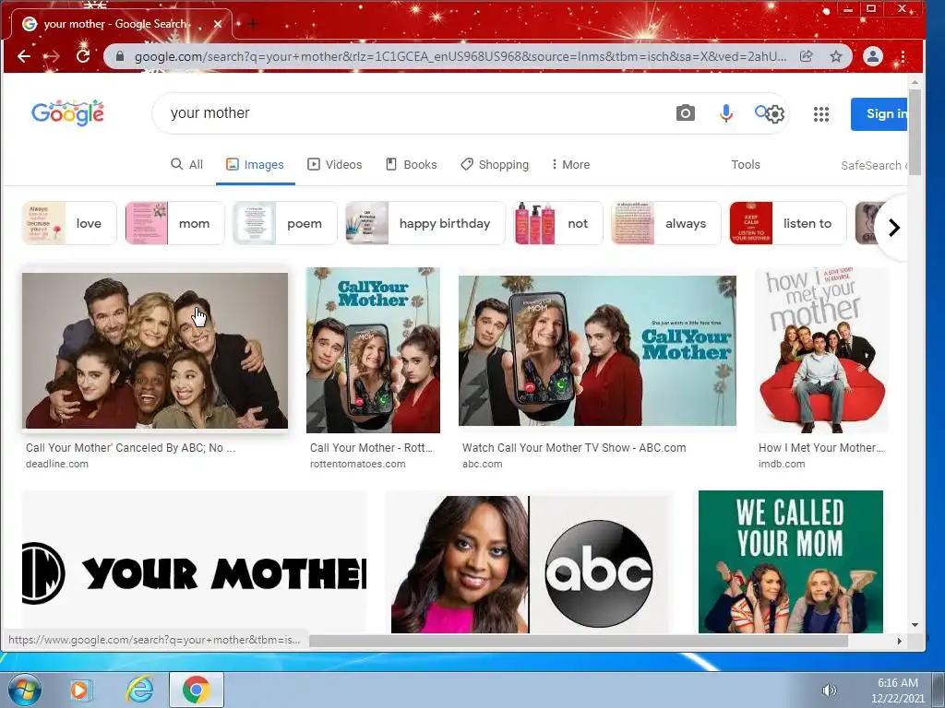The image size is (945, 708).
Task: Expand the More search options menu
Action: (x=570, y=164)
